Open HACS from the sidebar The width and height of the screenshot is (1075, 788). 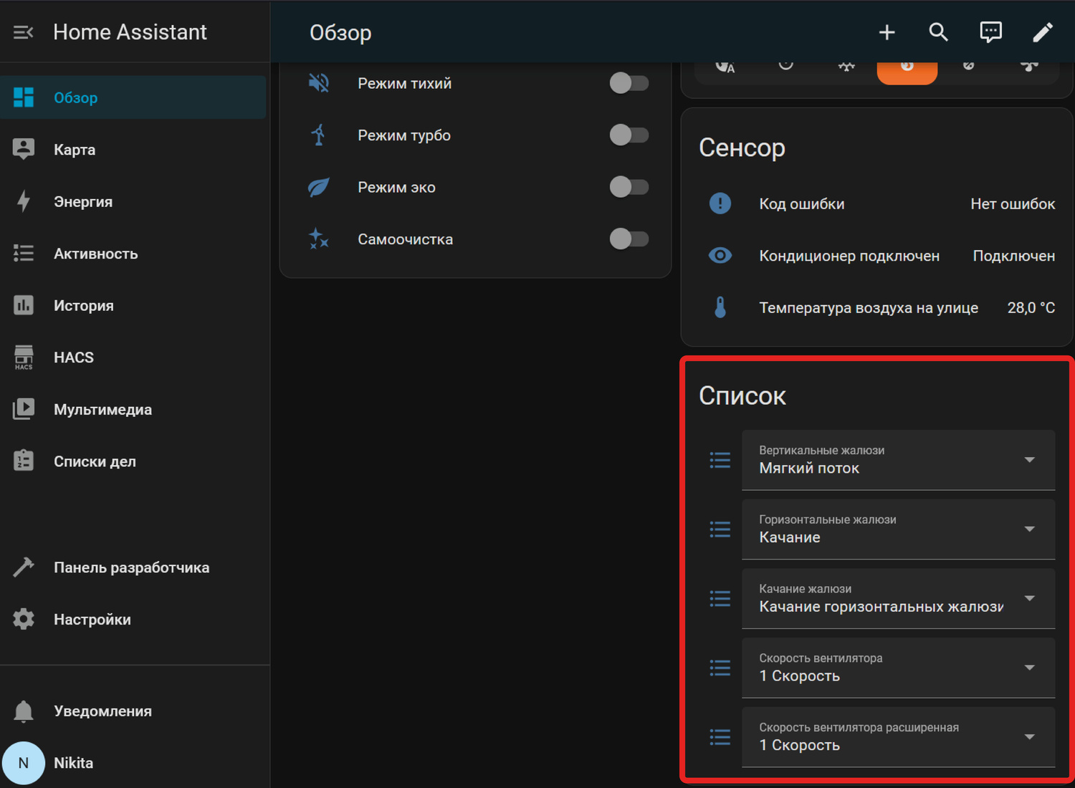[x=74, y=357]
